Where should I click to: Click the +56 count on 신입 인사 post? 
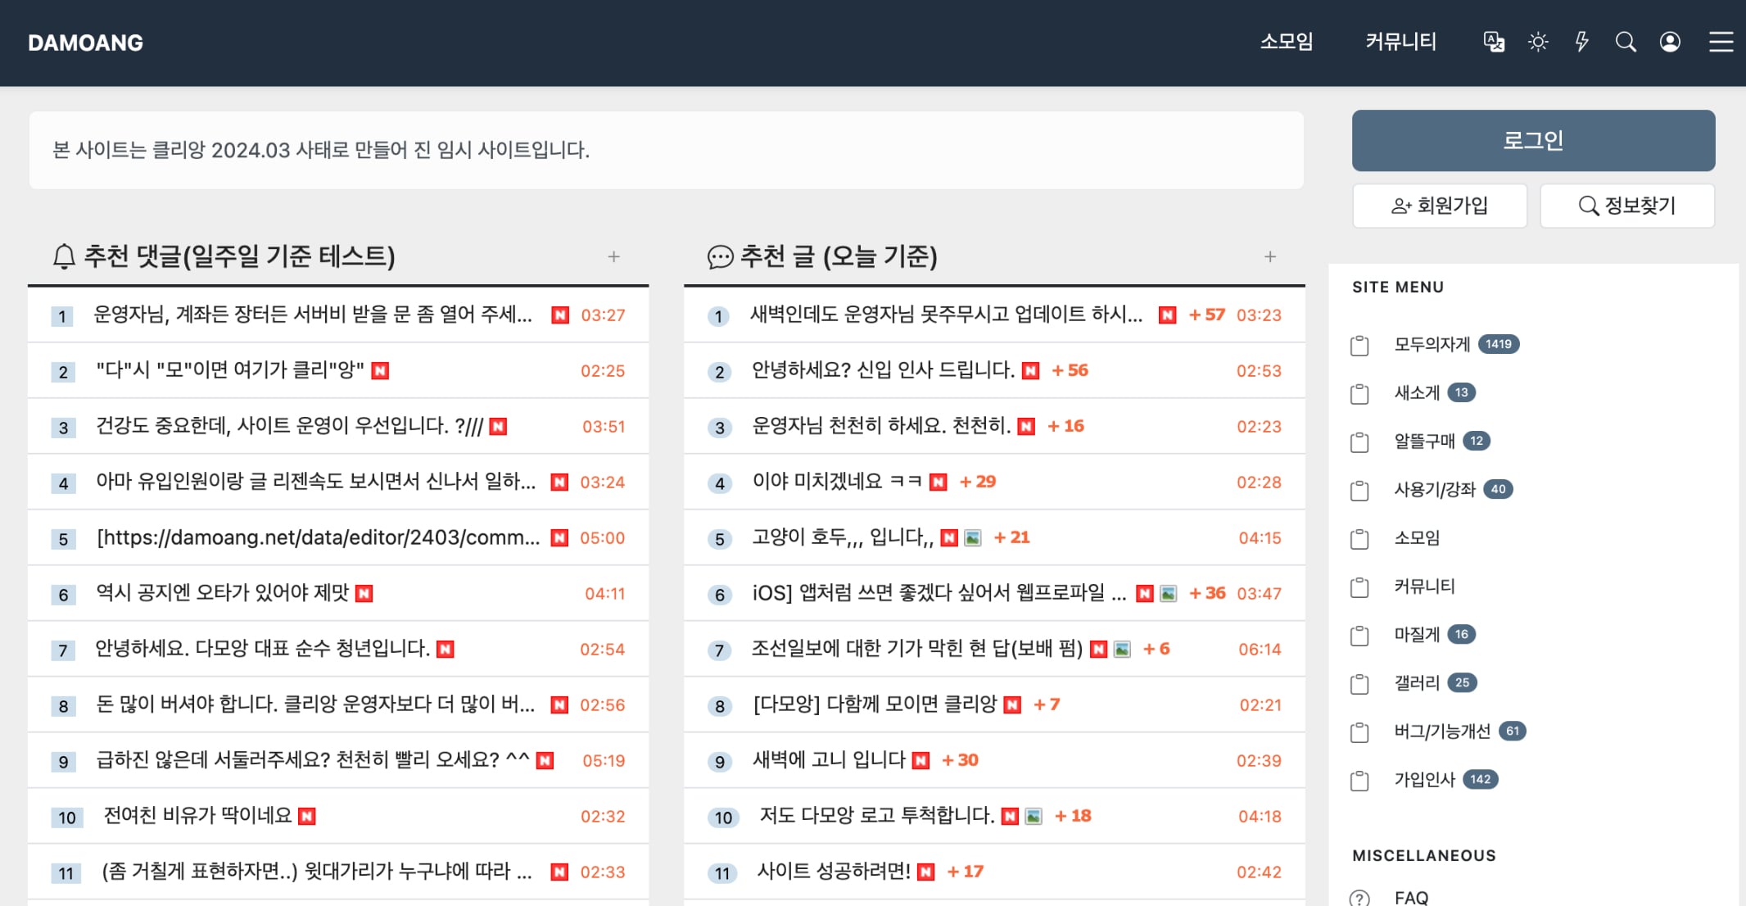coord(1070,370)
